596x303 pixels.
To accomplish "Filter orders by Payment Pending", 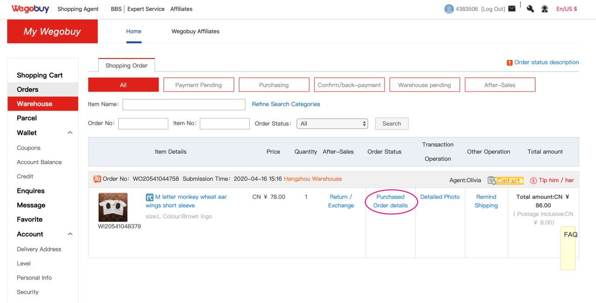I will coord(198,85).
